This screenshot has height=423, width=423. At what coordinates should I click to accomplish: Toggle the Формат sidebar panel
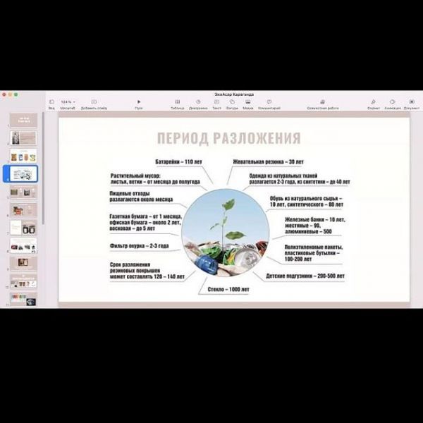pyautogui.click(x=374, y=102)
